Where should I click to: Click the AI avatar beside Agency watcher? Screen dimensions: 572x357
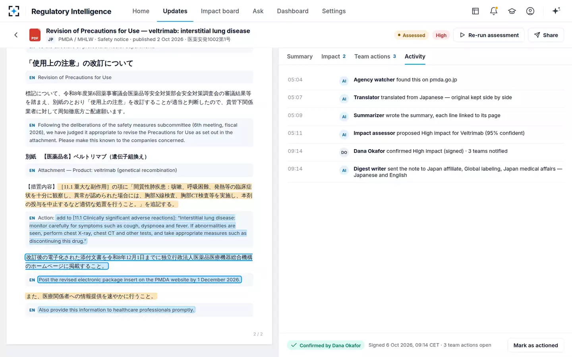(344, 81)
